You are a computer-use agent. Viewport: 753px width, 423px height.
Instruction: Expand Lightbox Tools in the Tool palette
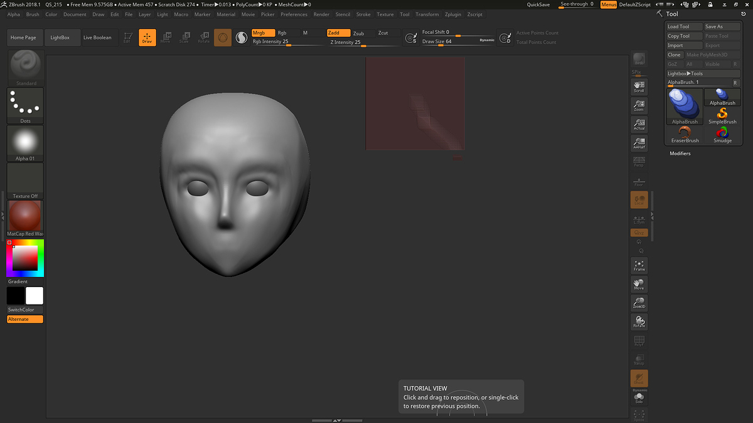click(703, 73)
